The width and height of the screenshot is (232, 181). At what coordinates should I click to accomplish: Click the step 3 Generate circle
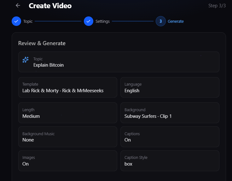click(160, 21)
